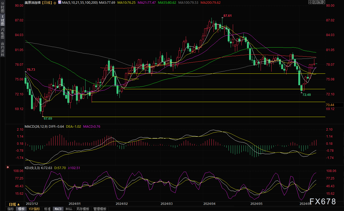Select the 指标 bottom tab
Image resolution: width=344 pixels, height=211 pixels.
pos(11,209)
